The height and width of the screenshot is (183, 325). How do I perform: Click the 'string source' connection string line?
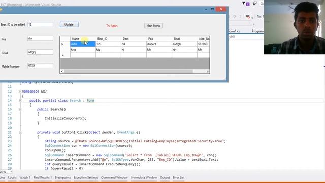(x=135, y=141)
